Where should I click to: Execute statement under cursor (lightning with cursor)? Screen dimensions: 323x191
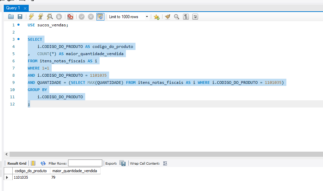[41, 17]
